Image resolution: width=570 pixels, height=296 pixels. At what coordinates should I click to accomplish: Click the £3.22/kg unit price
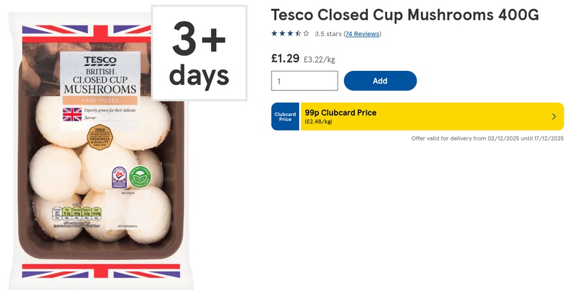click(x=319, y=60)
